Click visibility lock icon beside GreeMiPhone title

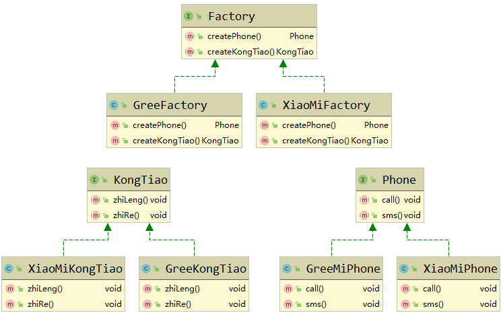coord(298,269)
